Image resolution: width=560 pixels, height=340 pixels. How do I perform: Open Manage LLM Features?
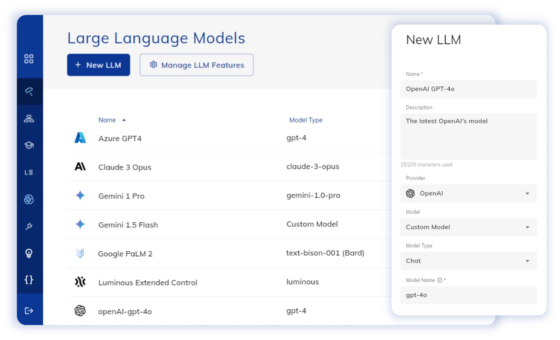click(x=197, y=65)
